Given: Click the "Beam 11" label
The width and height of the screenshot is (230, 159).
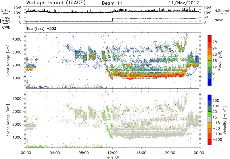Looking at the screenshot, I should pos(112,3).
